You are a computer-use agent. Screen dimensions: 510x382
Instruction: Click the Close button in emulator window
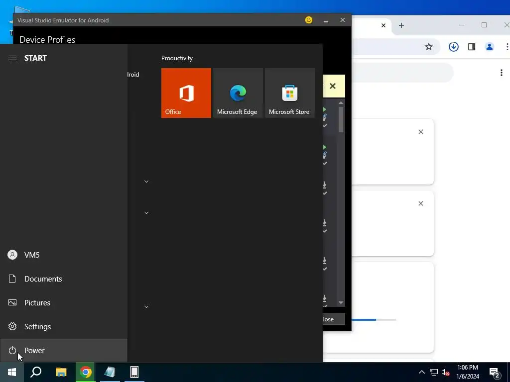(x=334, y=319)
